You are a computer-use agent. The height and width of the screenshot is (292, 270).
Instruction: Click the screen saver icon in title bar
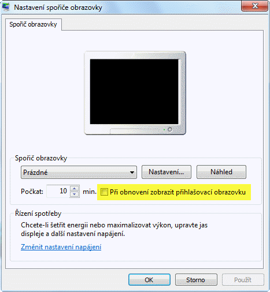(6, 7)
